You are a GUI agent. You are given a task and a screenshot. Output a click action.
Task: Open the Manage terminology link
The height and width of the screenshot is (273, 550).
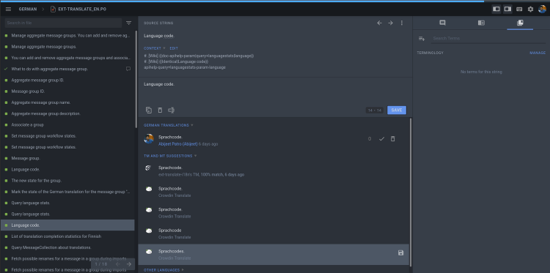[x=538, y=53]
